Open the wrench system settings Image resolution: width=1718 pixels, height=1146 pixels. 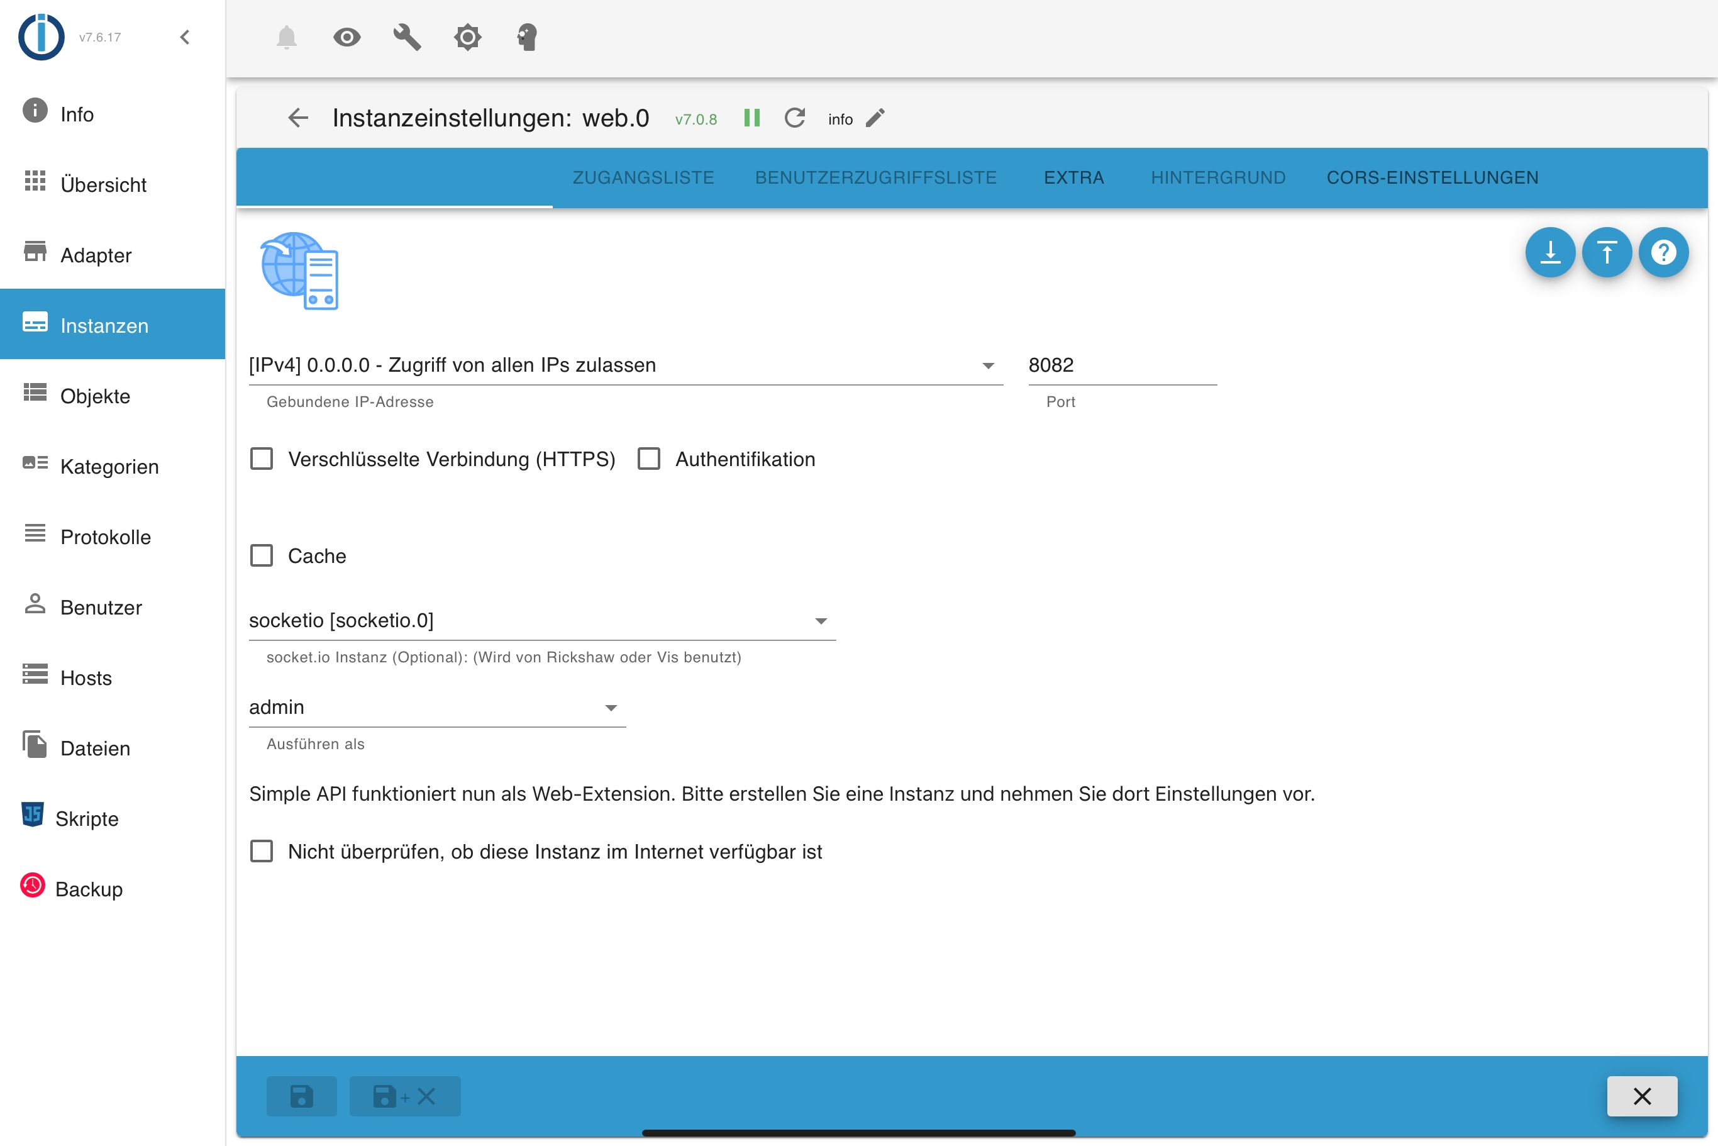pos(407,37)
